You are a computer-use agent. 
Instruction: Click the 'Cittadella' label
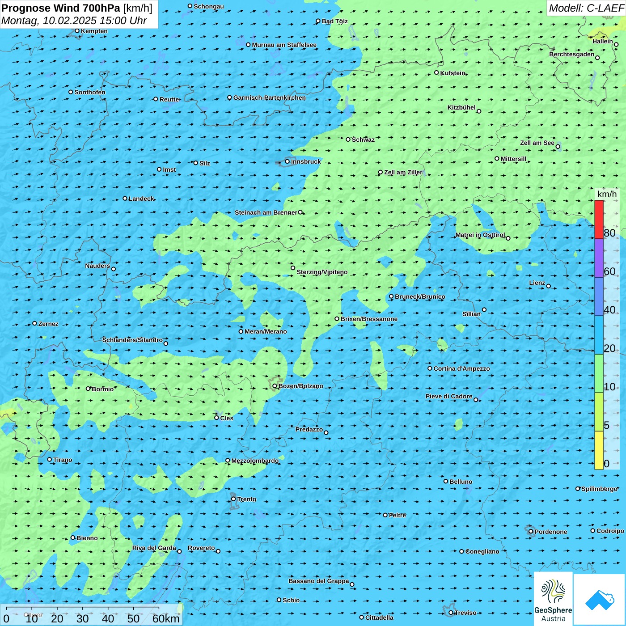[379, 618]
